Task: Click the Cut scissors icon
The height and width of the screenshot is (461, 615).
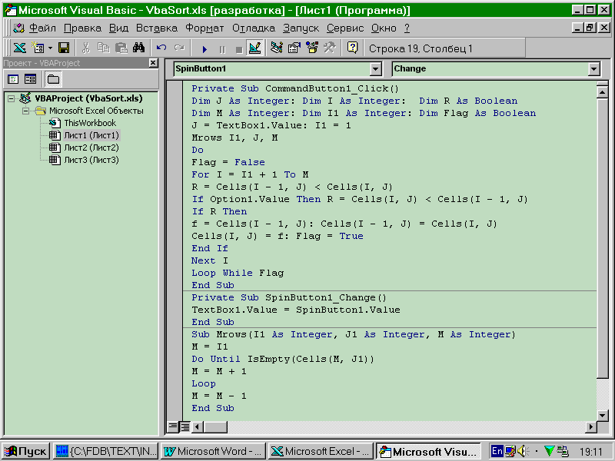Action: coord(85,48)
